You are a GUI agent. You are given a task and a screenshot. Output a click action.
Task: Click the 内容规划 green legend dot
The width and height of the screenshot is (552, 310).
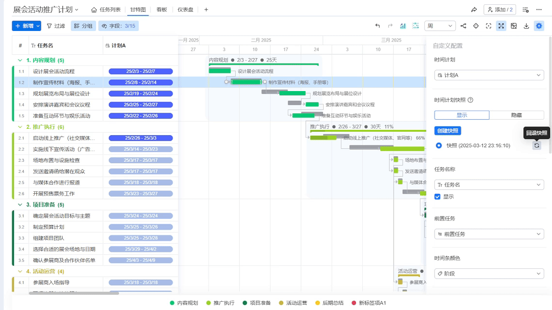pos(172,303)
